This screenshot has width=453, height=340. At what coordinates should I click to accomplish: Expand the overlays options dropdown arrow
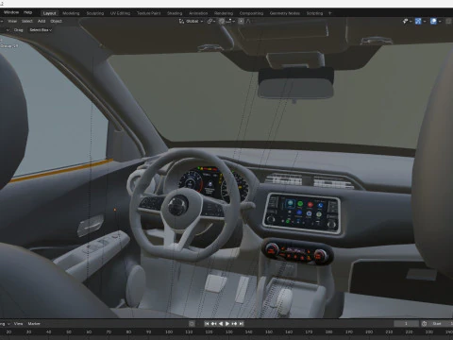click(440, 21)
